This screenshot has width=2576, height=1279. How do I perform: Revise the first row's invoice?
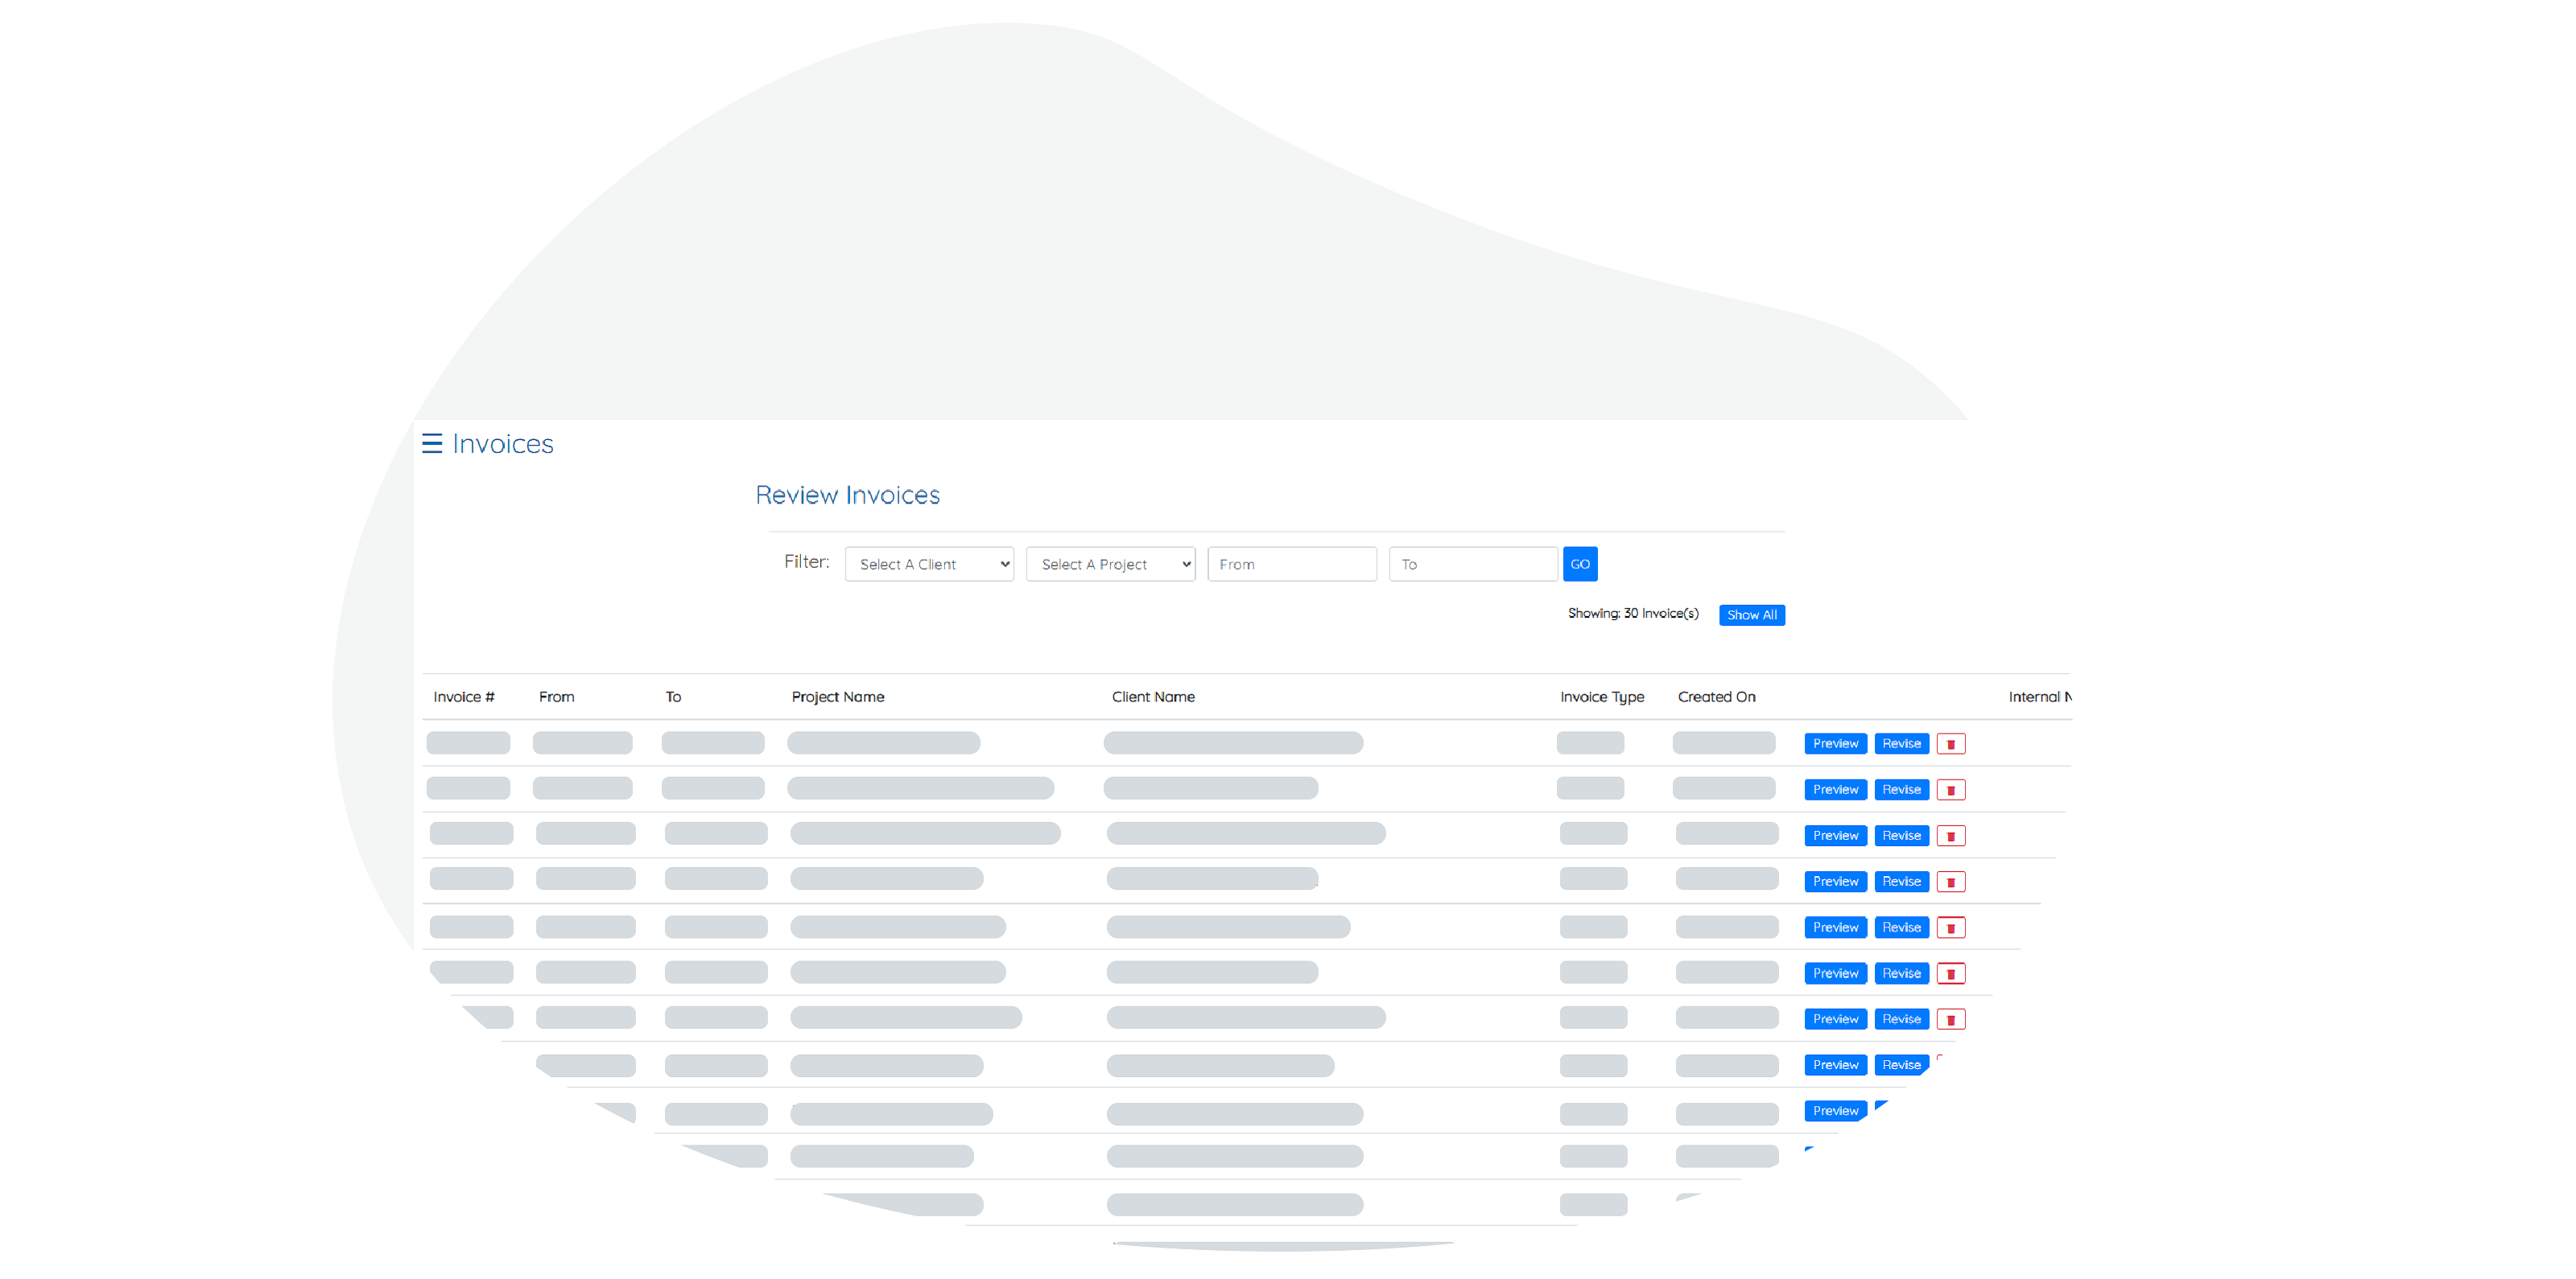click(x=1901, y=743)
